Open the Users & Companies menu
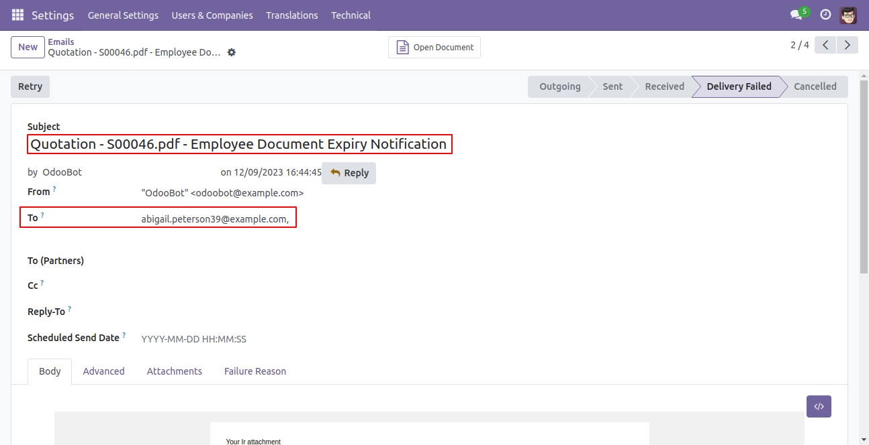869x445 pixels. [x=212, y=15]
